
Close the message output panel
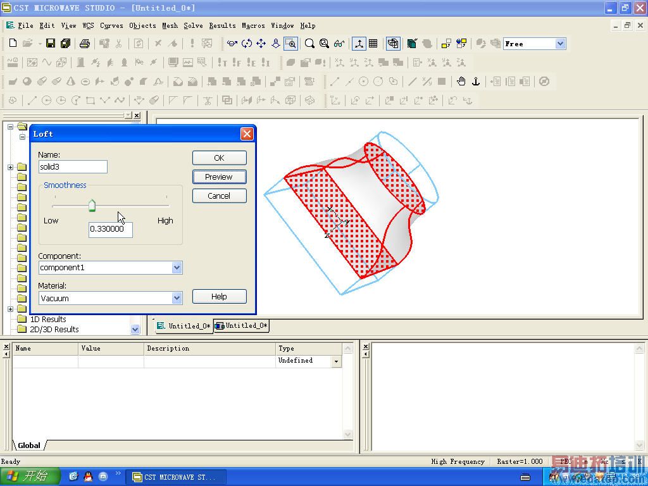[x=366, y=346]
